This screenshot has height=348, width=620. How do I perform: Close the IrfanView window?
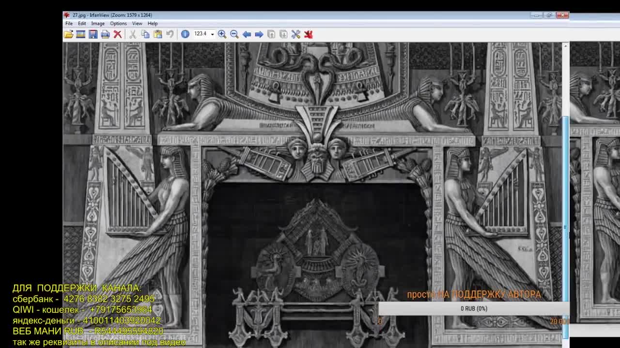(x=562, y=15)
